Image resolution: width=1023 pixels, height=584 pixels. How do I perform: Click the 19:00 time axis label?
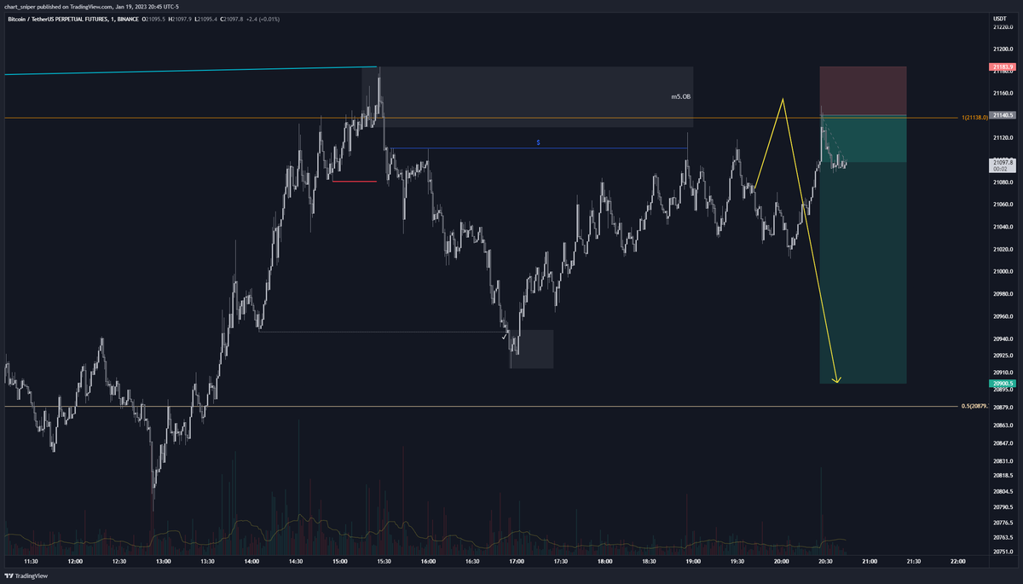pyautogui.click(x=692, y=562)
